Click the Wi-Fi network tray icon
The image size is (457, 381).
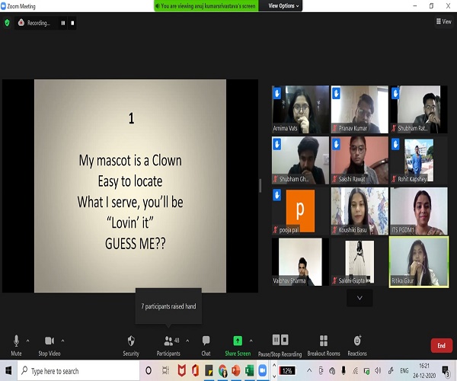coord(355,371)
